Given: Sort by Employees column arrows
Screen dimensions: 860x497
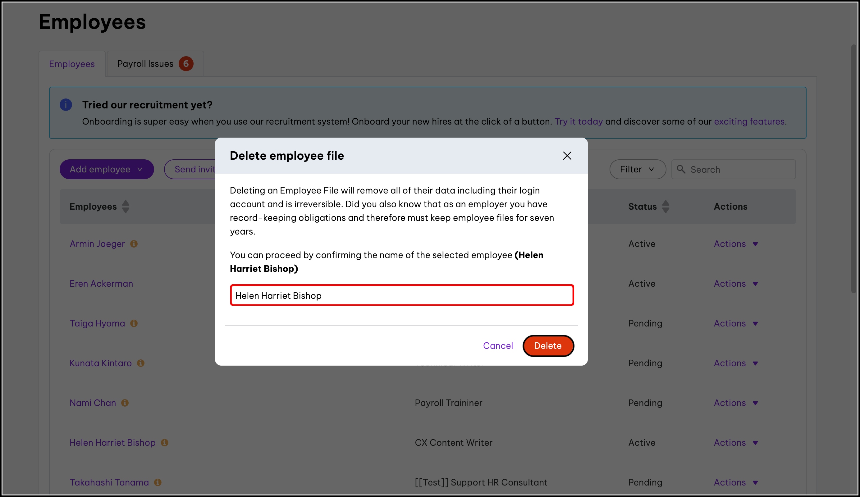Looking at the screenshot, I should pyautogui.click(x=126, y=206).
